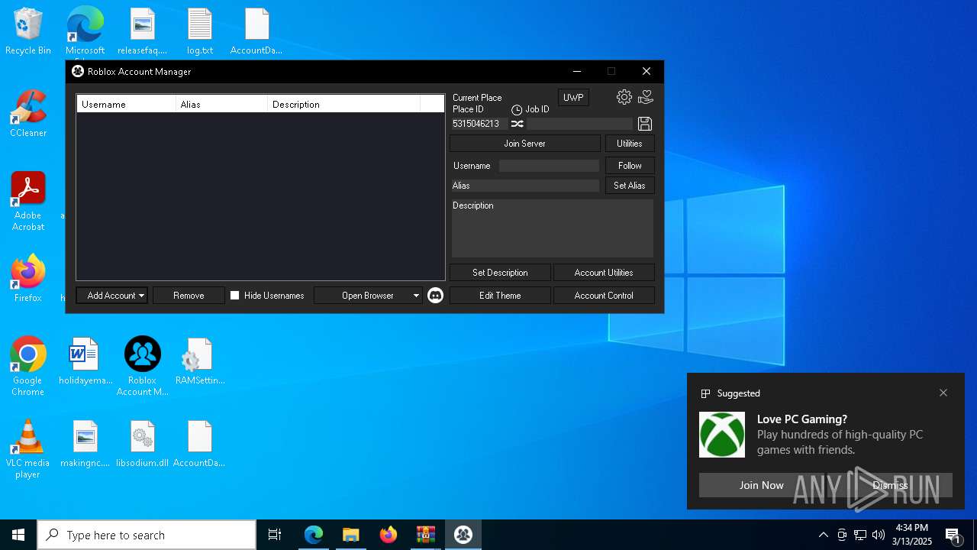Screen dimensions: 977x550
Task: Click the Description column header
Action: tap(343, 104)
